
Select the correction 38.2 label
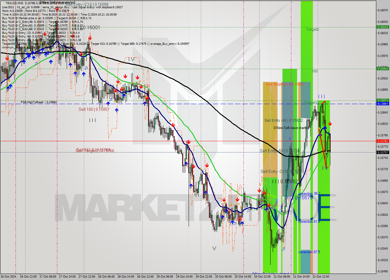(309, 194)
